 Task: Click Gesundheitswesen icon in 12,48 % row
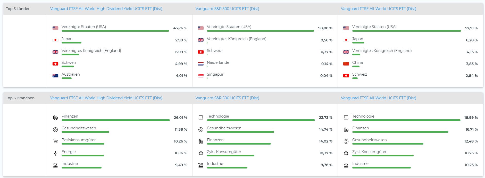346,141
